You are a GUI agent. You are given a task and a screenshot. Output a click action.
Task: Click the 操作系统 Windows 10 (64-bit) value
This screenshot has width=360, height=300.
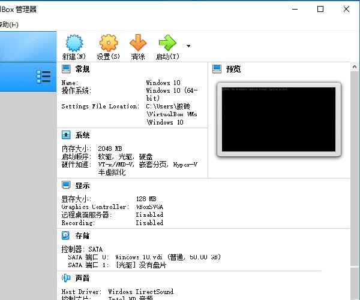(x=172, y=94)
